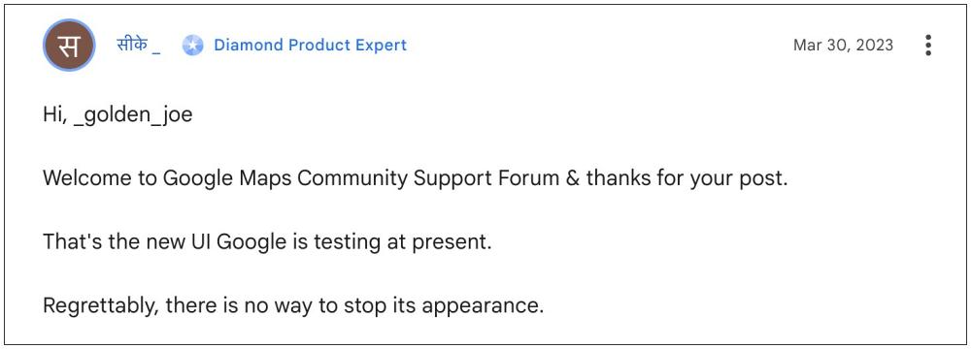Open the सीके _ username profile link
971x349 pixels.
(139, 45)
